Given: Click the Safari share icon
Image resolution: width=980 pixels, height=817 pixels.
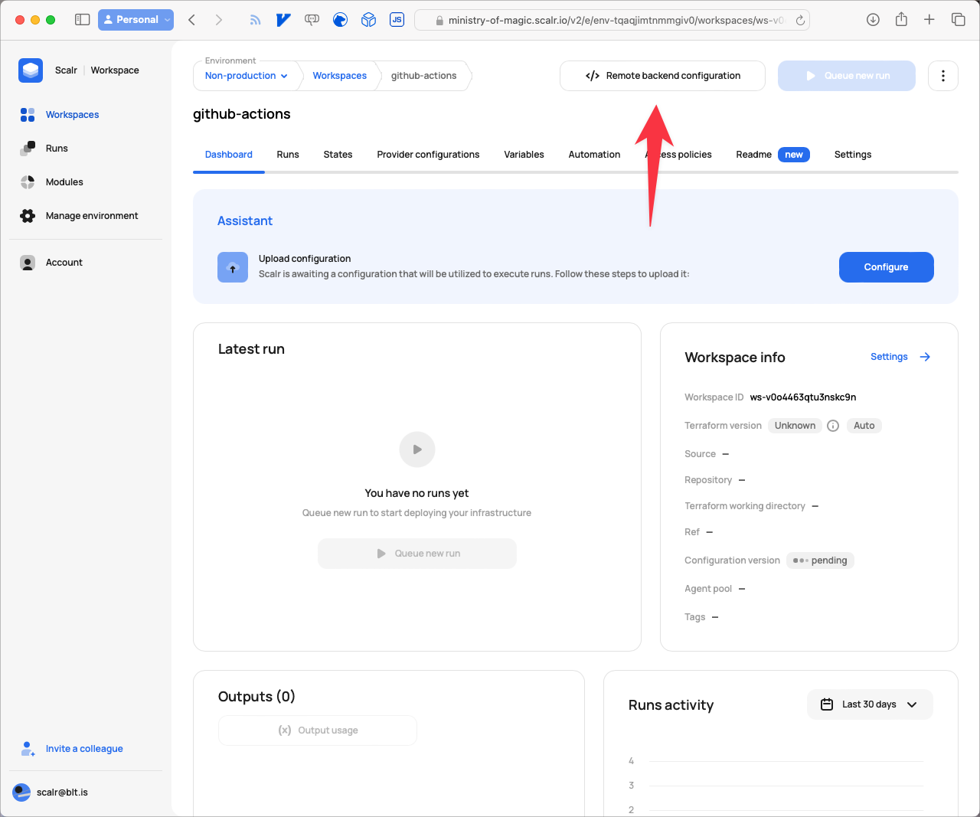Looking at the screenshot, I should (x=901, y=20).
